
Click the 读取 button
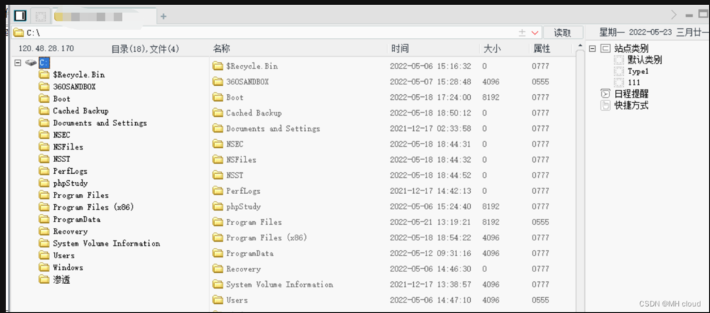tap(563, 33)
